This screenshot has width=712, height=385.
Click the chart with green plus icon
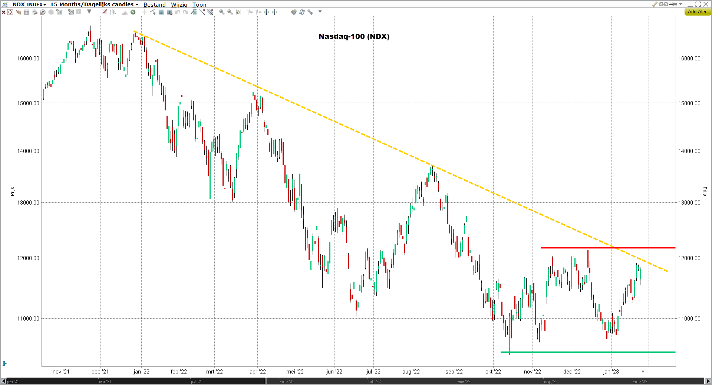tap(71, 12)
